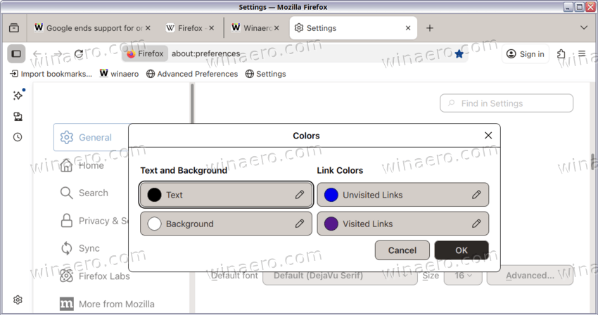Screen dimensions: 598x315
Task: Open Privacy & Security category
Action: [x=94, y=221]
